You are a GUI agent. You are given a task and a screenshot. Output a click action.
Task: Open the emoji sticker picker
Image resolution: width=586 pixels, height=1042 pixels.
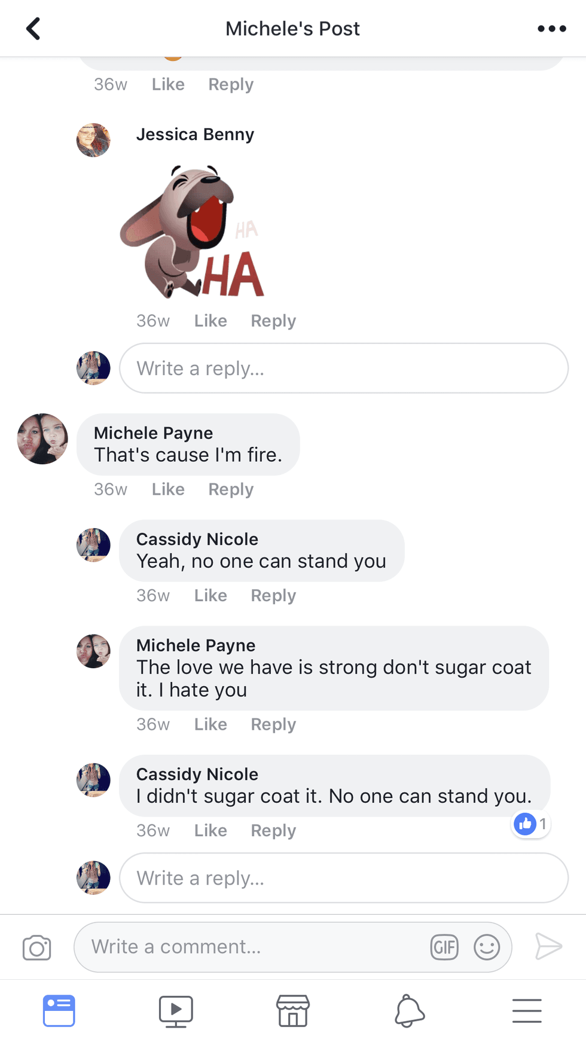[487, 947]
